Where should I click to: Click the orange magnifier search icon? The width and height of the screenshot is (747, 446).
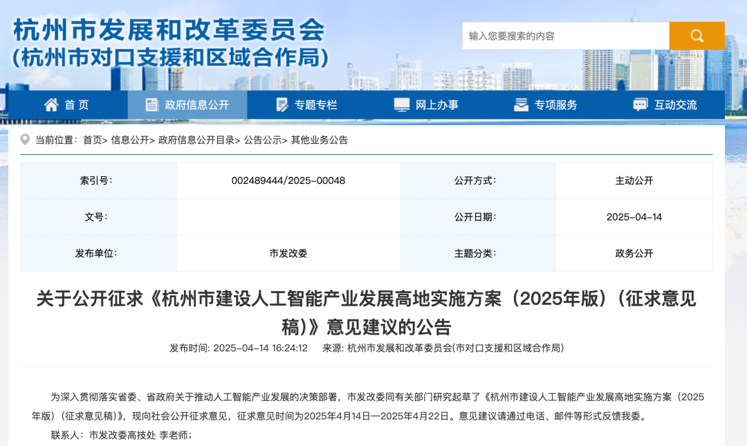click(697, 35)
